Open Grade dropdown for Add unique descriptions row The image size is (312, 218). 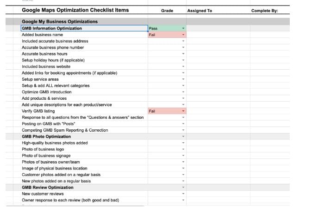183,105
